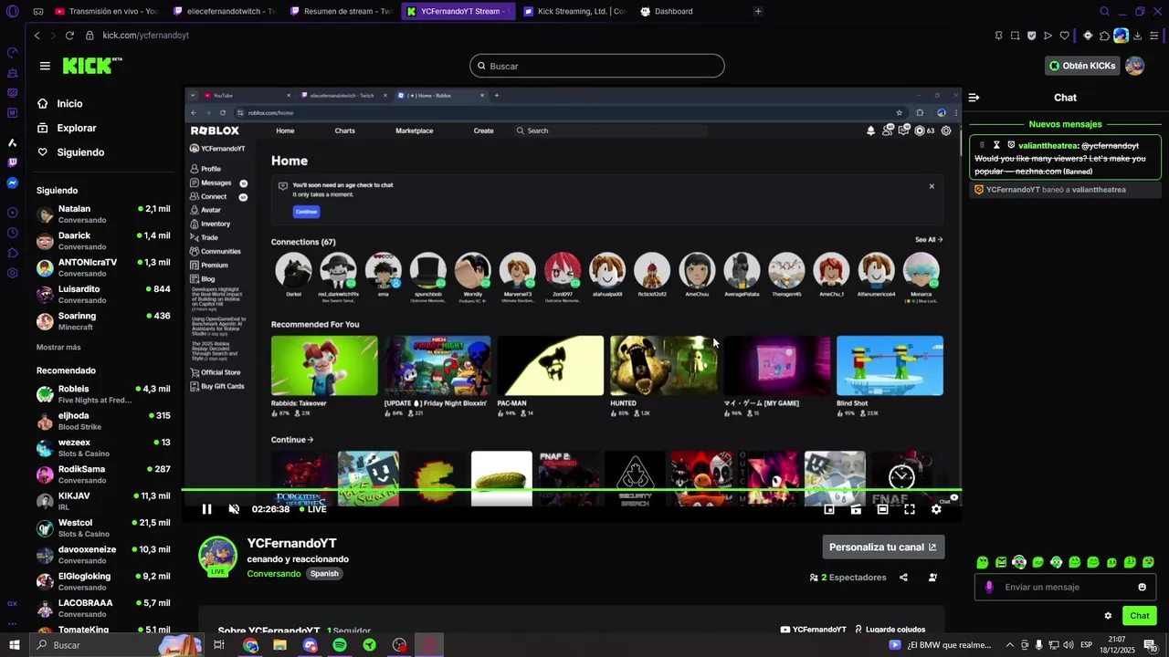Open the player settings gear
Viewport: 1169px width, 657px height.
[936, 509]
